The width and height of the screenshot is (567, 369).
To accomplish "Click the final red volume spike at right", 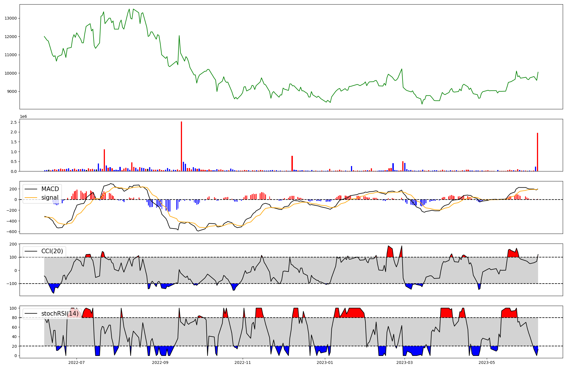I will click(537, 152).
